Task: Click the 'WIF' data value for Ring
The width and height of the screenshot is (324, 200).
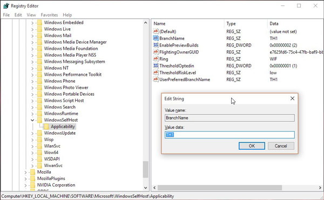Action: [273, 59]
